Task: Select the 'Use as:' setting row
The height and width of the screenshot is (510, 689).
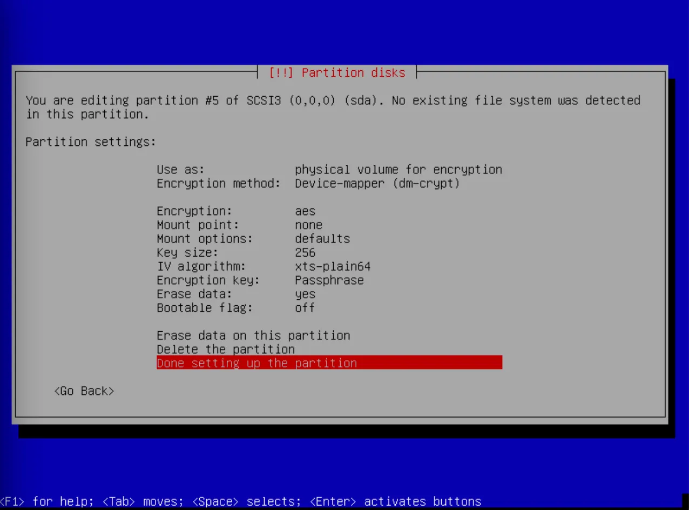Action: [329, 170]
